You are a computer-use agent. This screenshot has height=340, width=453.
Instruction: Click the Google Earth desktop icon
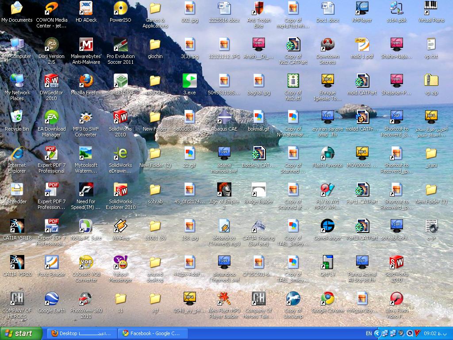click(x=51, y=299)
